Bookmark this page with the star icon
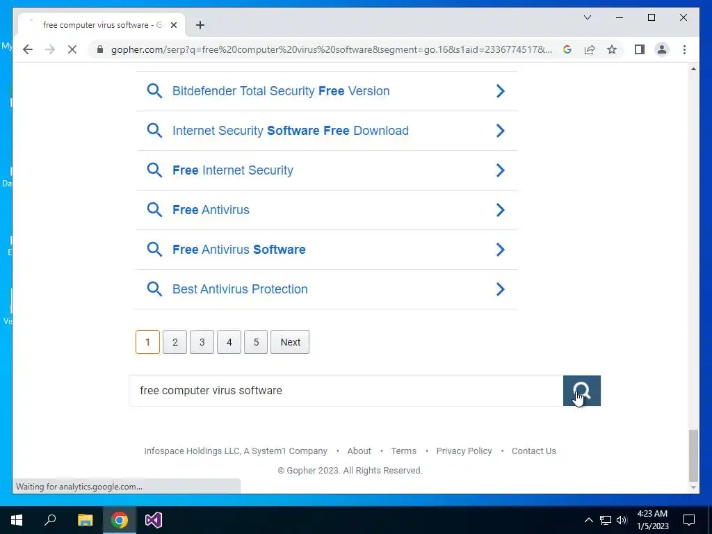Screen dimensions: 712x534 click(x=612, y=49)
